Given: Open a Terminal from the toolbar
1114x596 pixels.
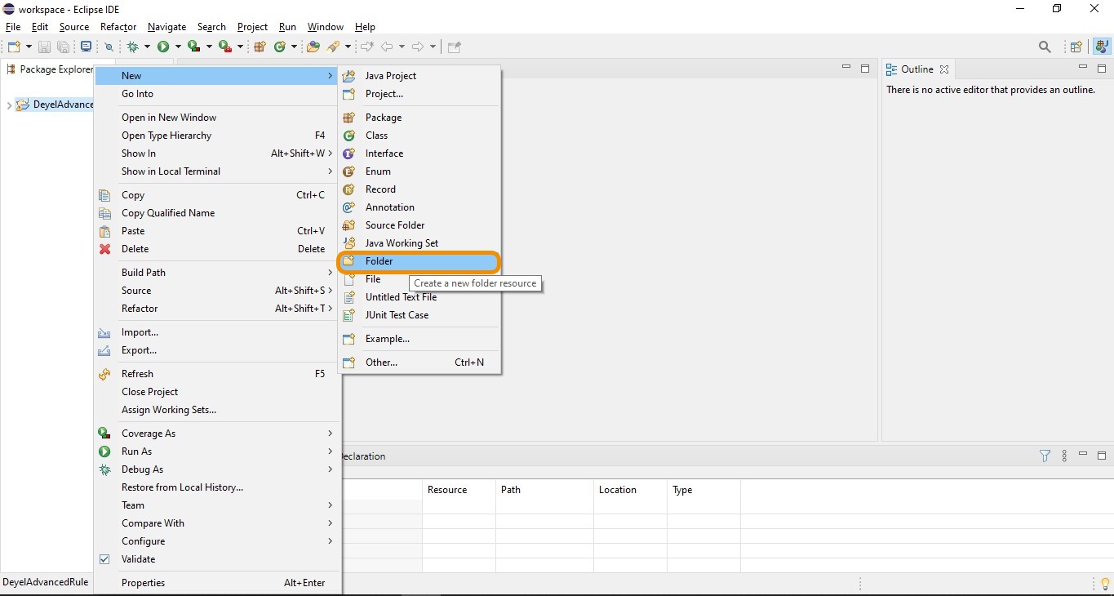Looking at the screenshot, I should coord(86,47).
